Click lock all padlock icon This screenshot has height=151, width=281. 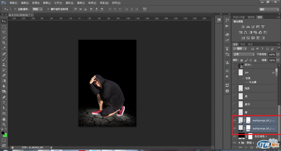click(255, 60)
